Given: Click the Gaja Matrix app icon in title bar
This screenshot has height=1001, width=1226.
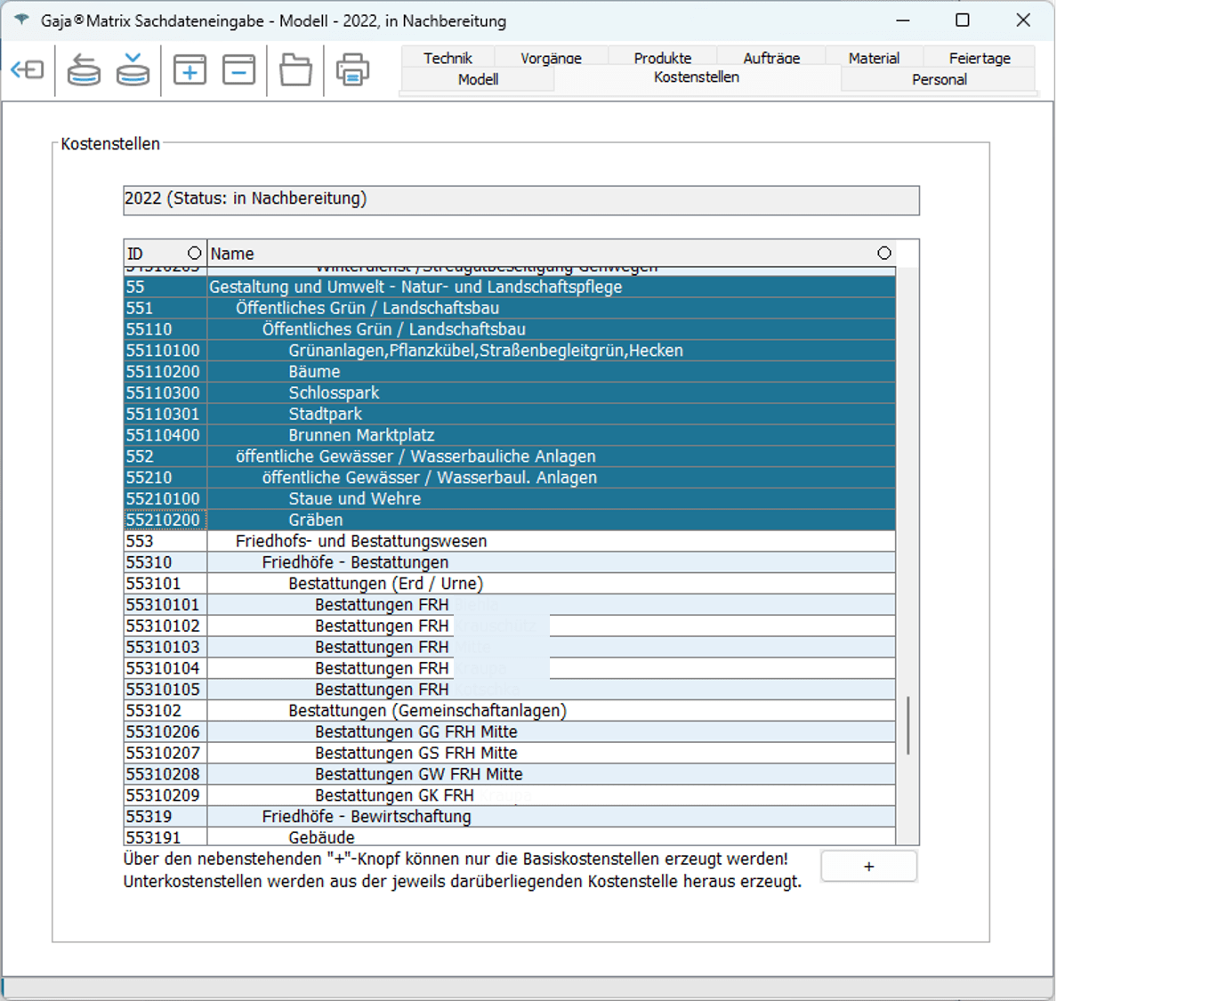Looking at the screenshot, I should (21, 20).
